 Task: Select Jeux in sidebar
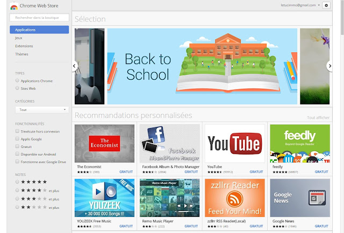19,38
